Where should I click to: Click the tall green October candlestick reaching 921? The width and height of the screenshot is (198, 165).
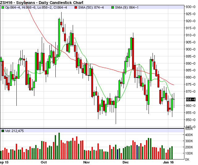[59, 38]
